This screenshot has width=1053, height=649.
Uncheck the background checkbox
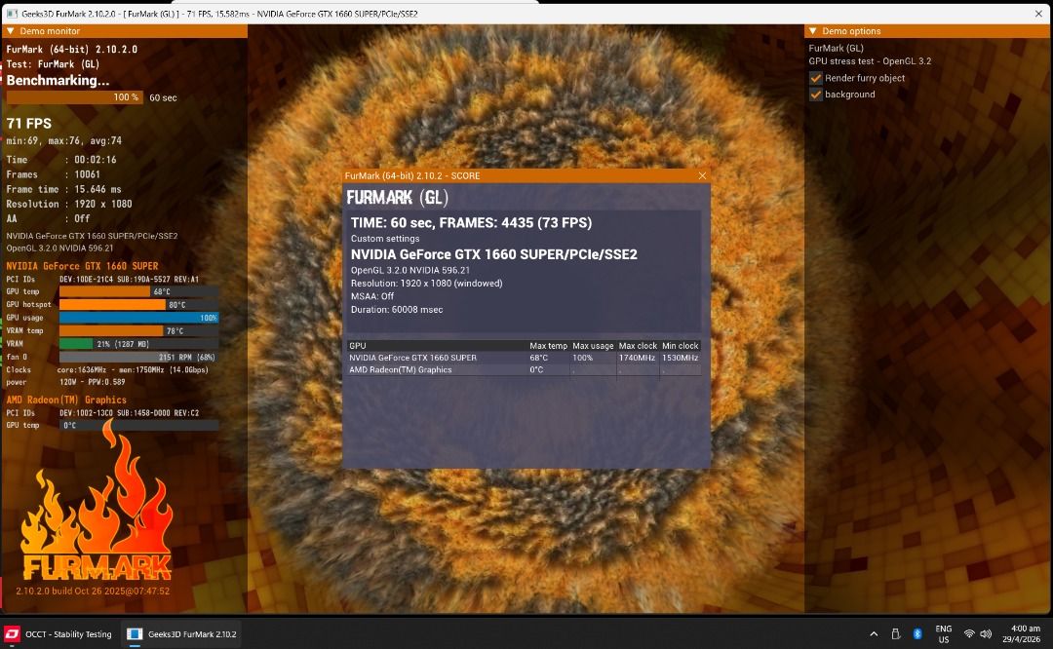[816, 95]
